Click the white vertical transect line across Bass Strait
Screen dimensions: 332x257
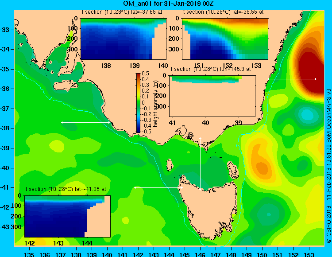[x=200, y=164]
